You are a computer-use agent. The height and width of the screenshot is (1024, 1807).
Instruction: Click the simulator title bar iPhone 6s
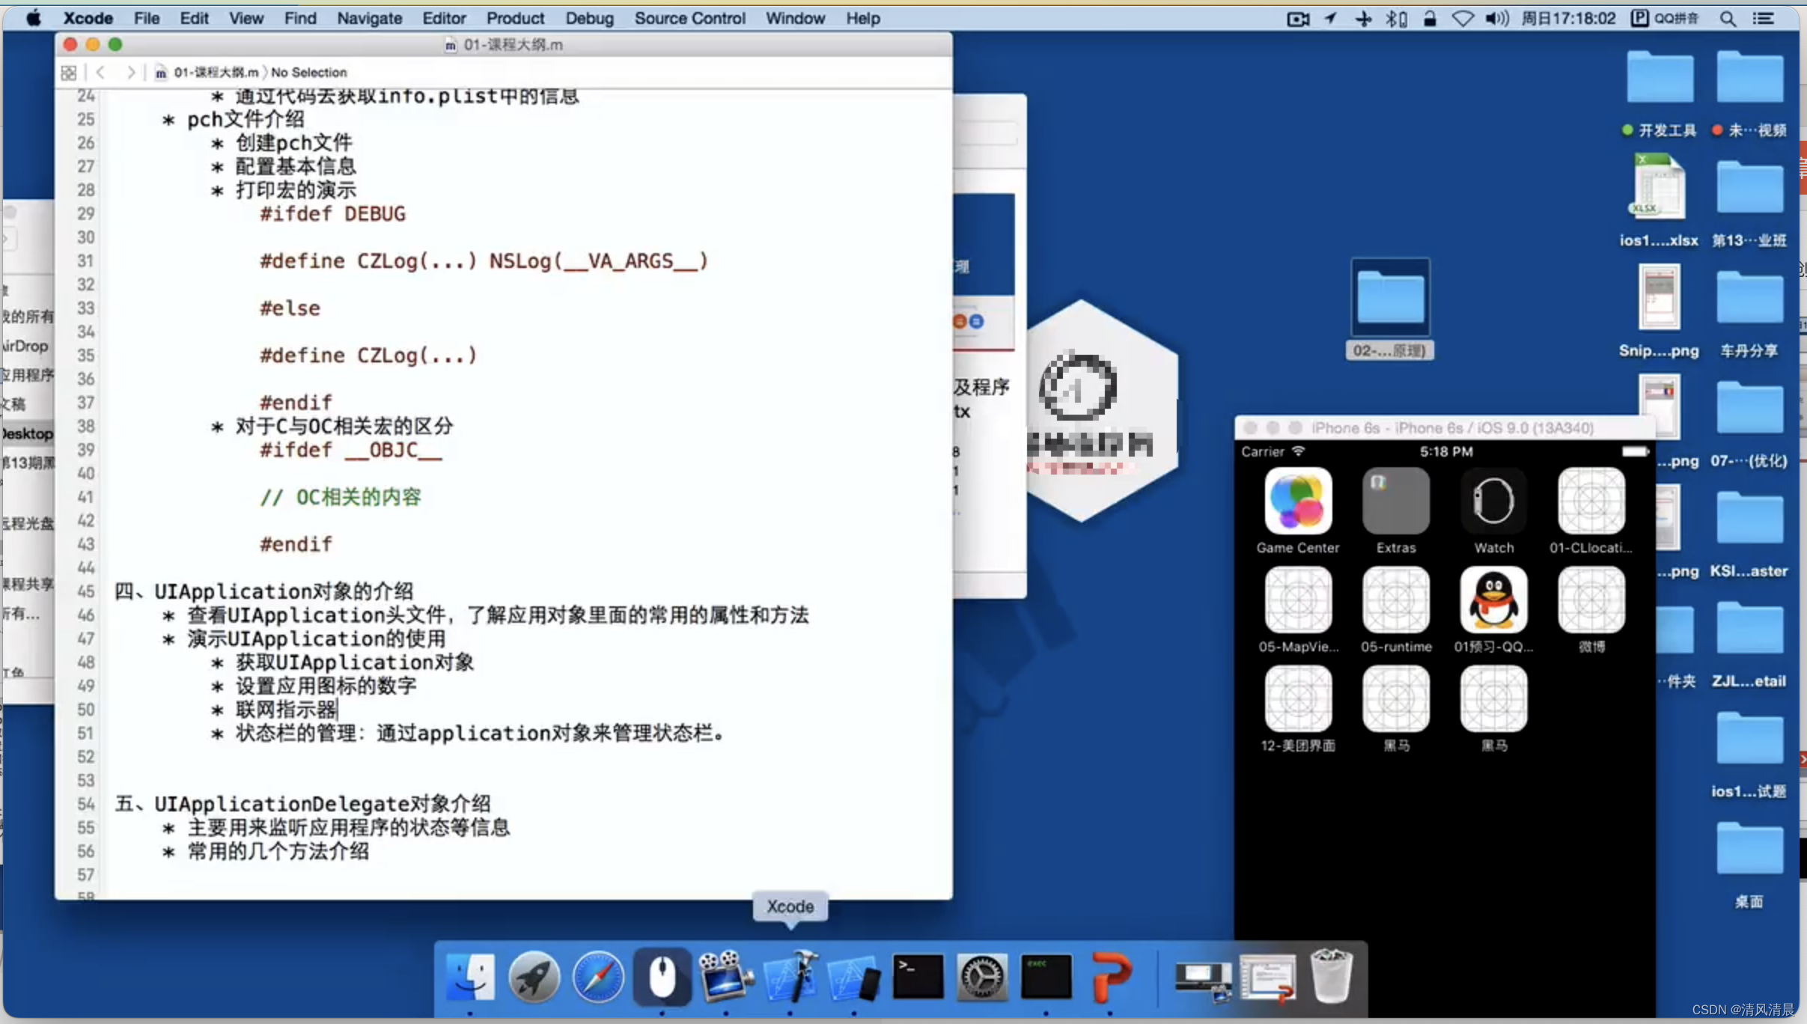pyautogui.click(x=1444, y=427)
